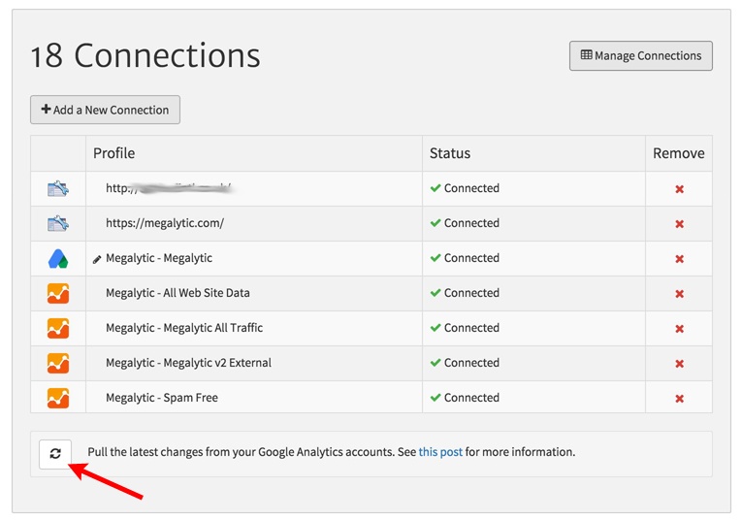The height and width of the screenshot is (520, 742).
Task: Remove the Megalytic All Traffic connection
Action: pyautogui.click(x=679, y=329)
